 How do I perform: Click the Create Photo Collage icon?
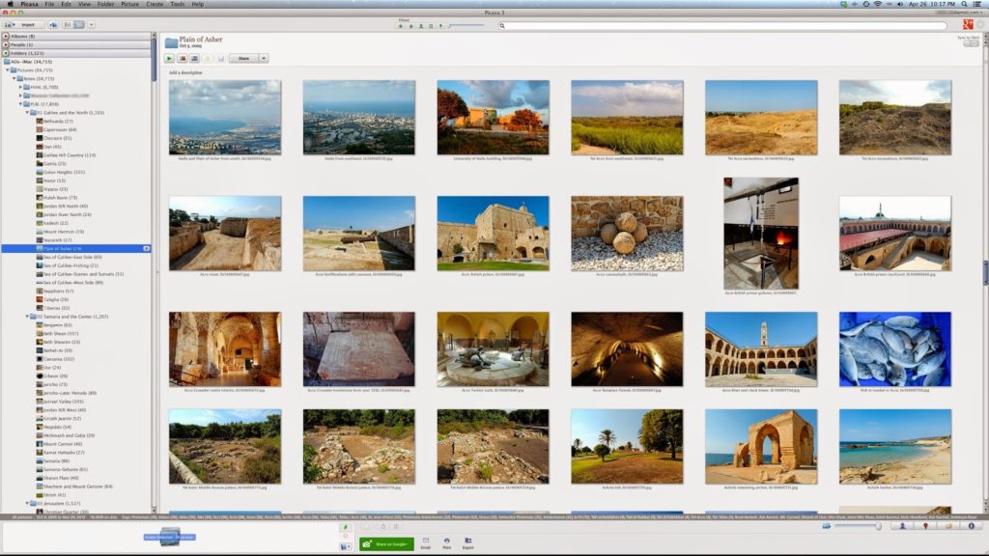(183, 59)
